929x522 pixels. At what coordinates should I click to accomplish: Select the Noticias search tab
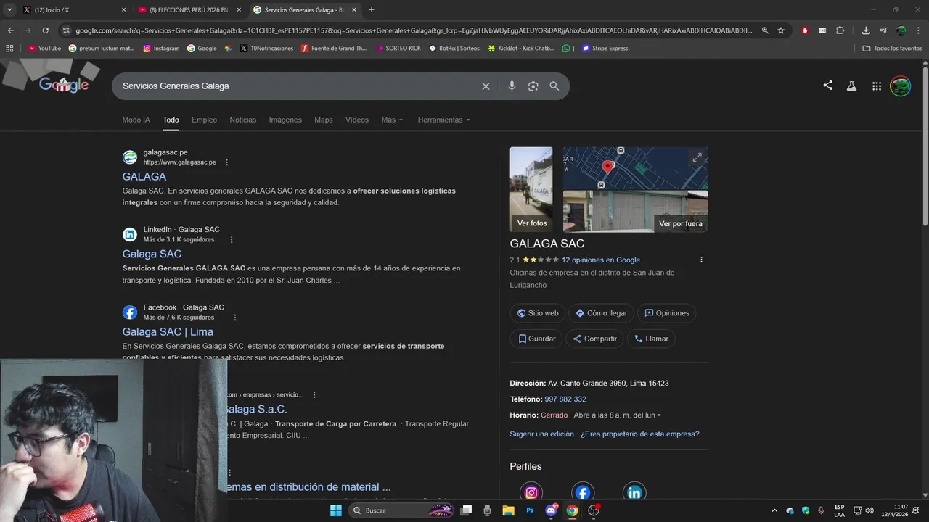click(242, 120)
